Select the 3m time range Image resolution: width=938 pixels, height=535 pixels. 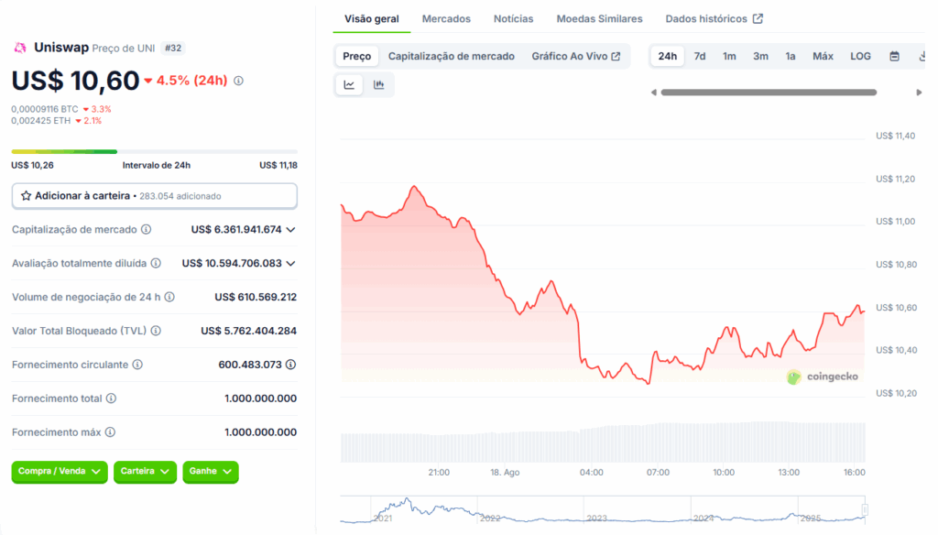point(760,56)
